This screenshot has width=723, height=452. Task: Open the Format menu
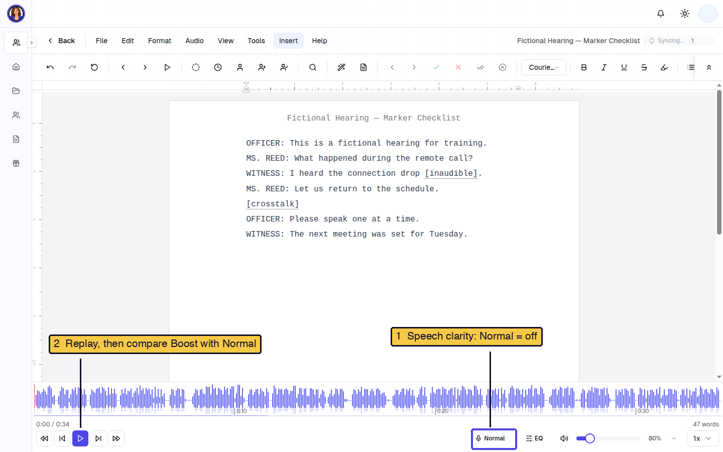coord(160,41)
